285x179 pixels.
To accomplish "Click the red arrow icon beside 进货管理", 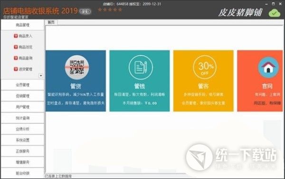I will pyautogui.click(x=16, y=69).
